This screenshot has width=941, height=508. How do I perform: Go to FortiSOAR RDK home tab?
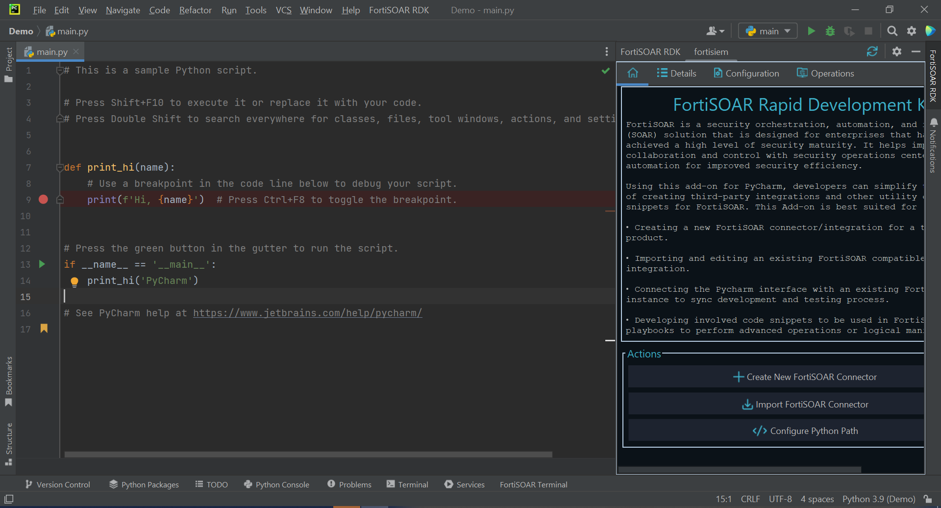point(633,73)
